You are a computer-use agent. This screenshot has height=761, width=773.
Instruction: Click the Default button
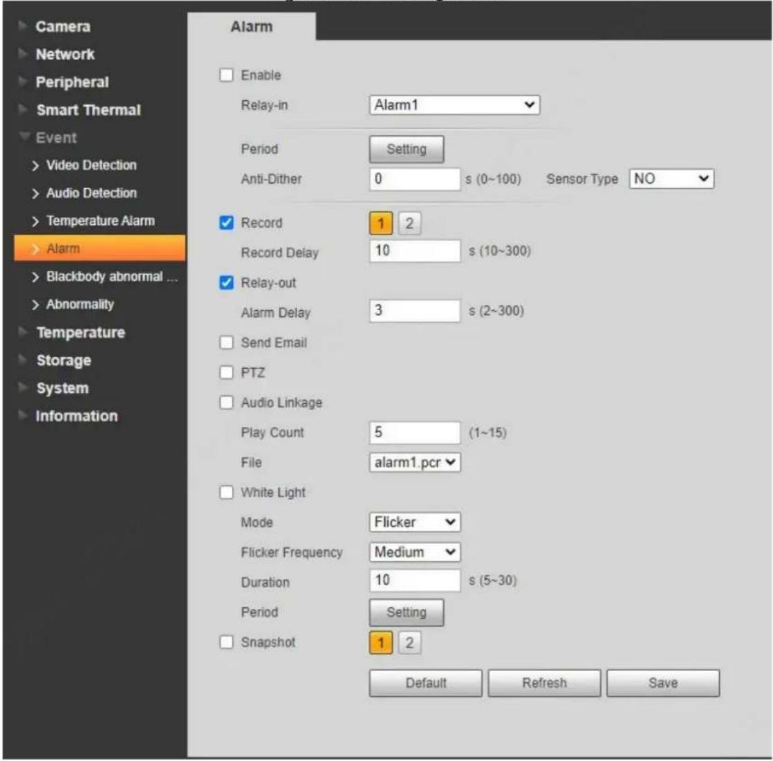point(425,683)
